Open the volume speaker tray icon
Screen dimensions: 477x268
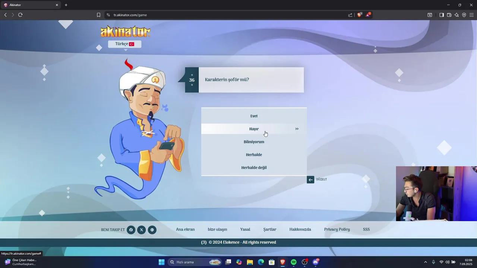coord(447,262)
